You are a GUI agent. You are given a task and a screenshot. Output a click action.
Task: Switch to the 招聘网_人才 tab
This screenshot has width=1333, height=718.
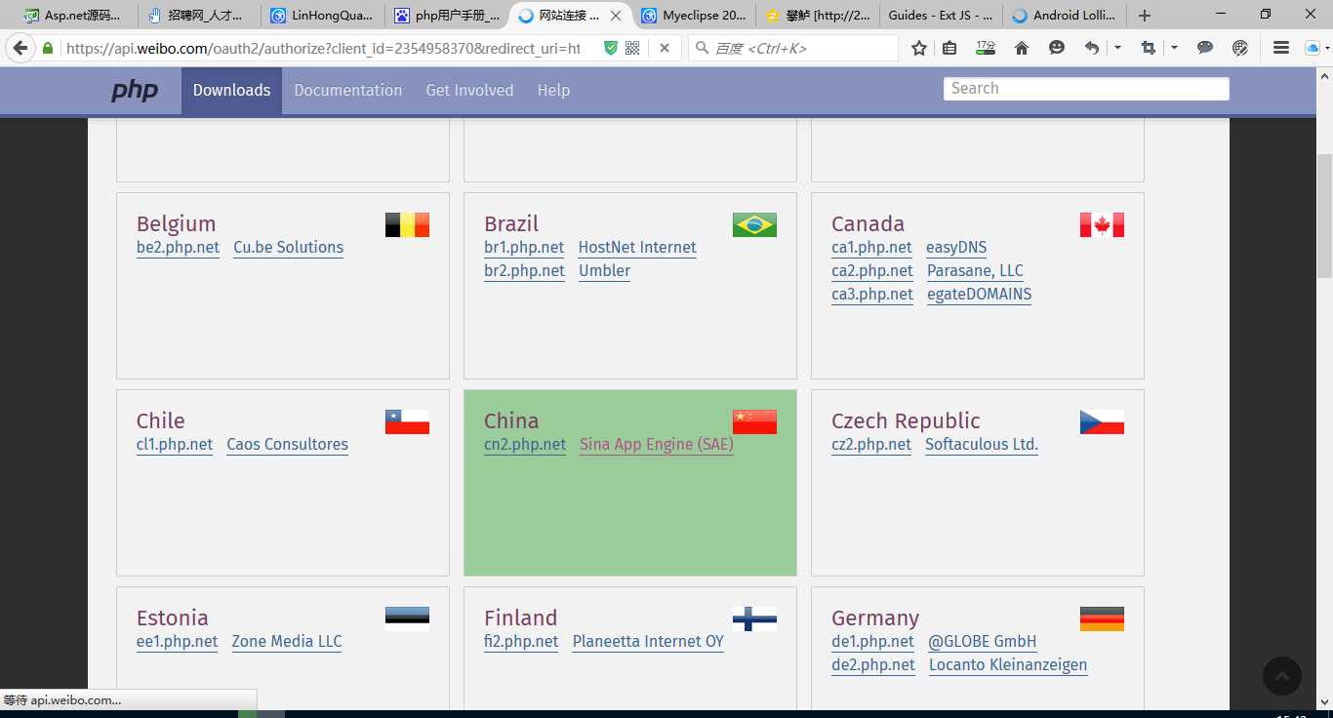pos(199,16)
